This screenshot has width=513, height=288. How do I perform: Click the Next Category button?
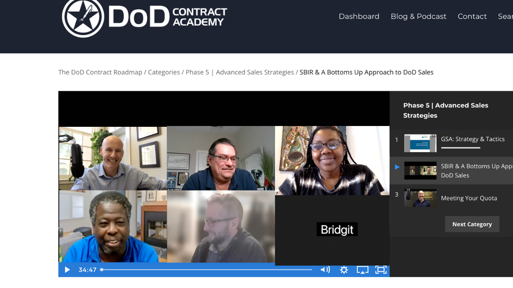pyautogui.click(x=472, y=224)
